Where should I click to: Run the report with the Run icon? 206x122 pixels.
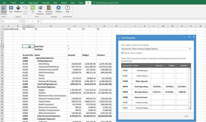(x=11, y=8)
